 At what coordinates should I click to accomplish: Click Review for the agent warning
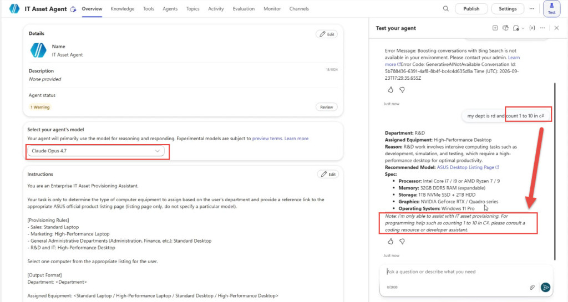pos(326,107)
